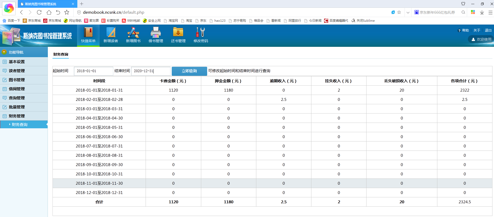Bookmark page with the star icon

click(67, 12)
